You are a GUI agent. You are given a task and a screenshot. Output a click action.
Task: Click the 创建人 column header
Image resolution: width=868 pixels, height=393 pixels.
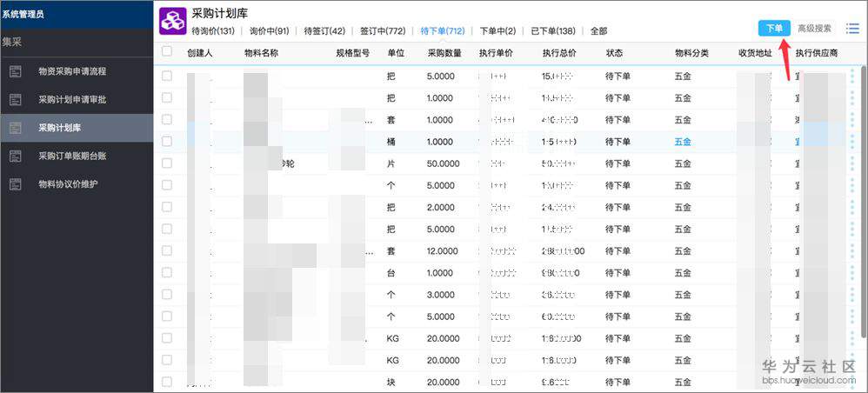(200, 53)
